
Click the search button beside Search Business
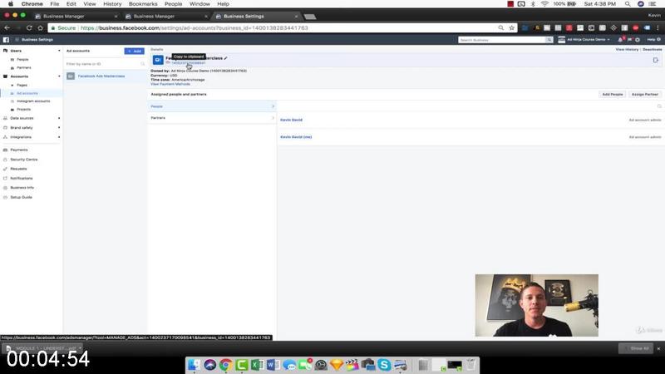tap(549, 39)
